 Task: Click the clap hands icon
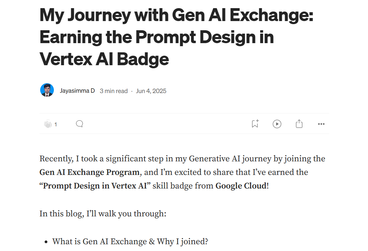(48, 124)
